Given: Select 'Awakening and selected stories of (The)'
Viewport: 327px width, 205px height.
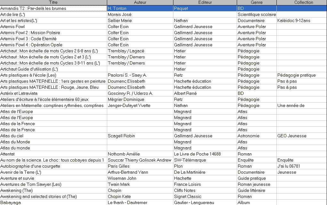Looking at the screenshot, I should point(38,196).
